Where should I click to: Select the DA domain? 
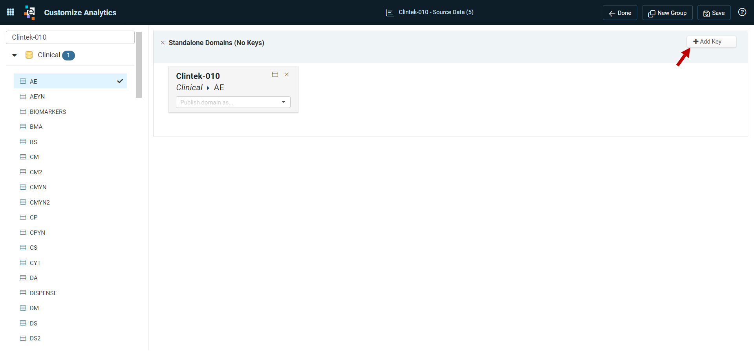[x=34, y=278]
